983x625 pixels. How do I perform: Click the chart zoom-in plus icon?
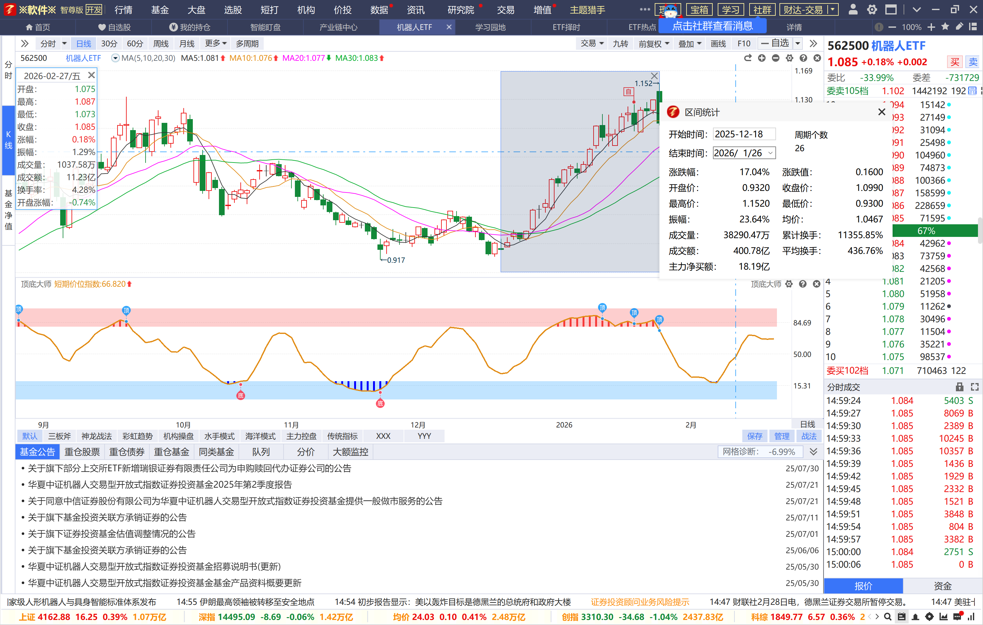tap(762, 58)
